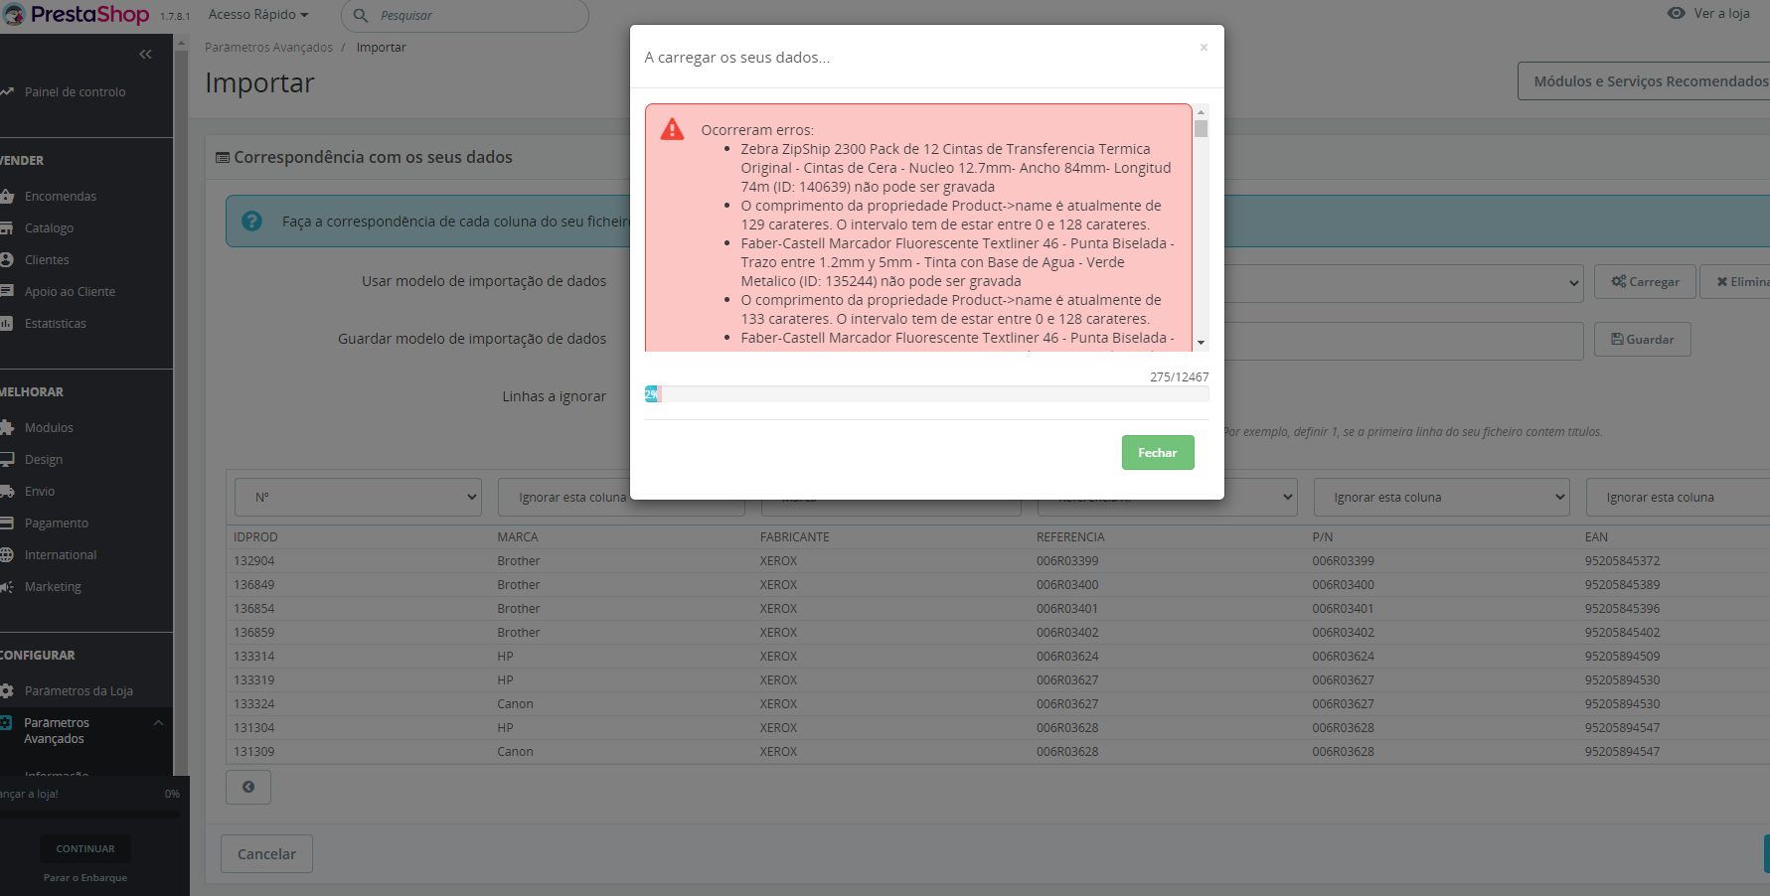Click the Parametros da Loja gear icon
Viewport: 1770px width, 896px height.
[x=7, y=690]
